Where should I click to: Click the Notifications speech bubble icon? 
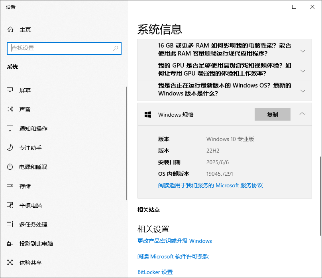click(10, 128)
